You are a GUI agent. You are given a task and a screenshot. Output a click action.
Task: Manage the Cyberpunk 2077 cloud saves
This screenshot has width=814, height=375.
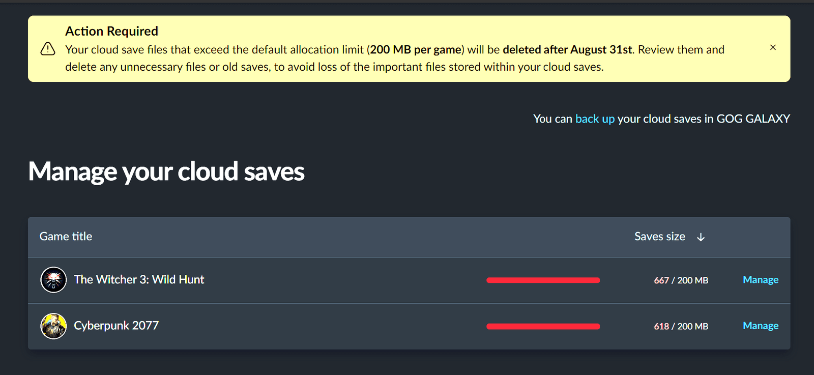coord(760,326)
